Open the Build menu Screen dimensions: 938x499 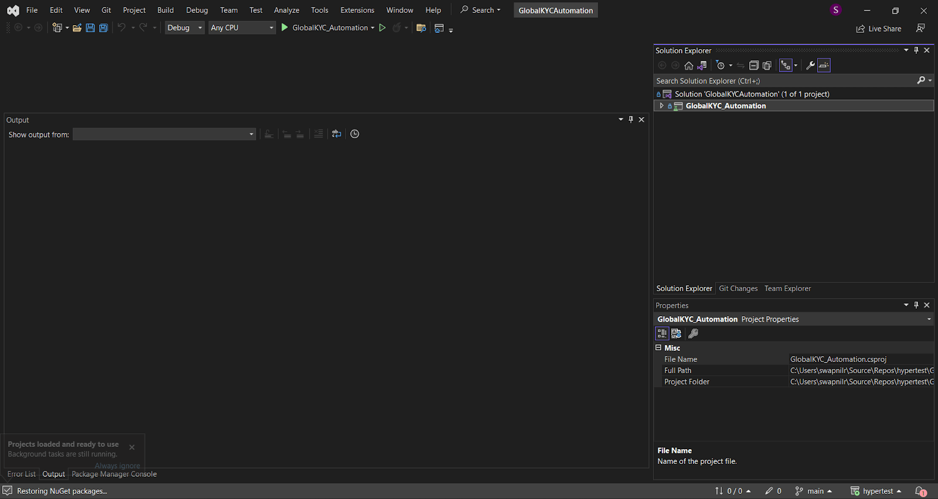click(165, 10)
